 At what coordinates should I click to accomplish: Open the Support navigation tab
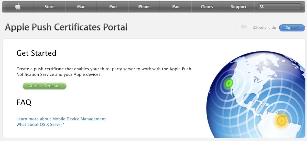coord(238,7)
